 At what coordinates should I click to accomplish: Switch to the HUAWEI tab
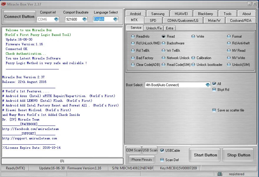(x=181, y=14)
